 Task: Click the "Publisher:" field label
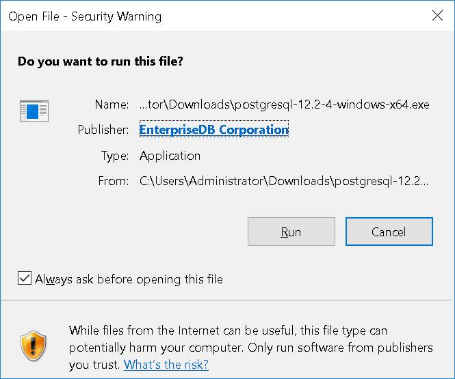(103, 130)
